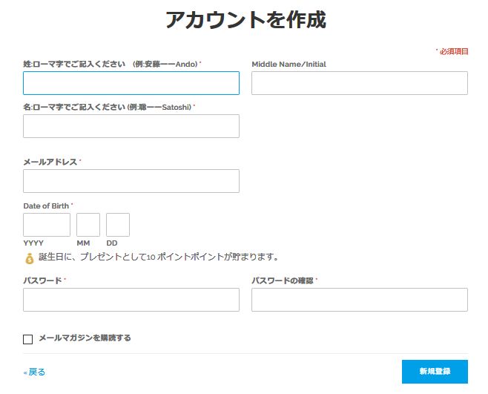Click the 必須項目 required note

click(x=453, y=51)
